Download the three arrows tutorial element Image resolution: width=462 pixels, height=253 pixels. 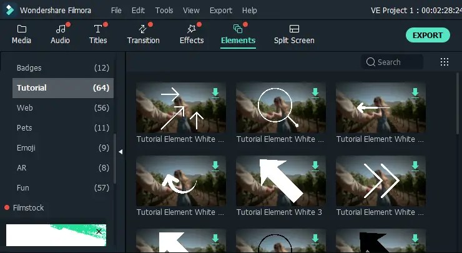(x=215, y=92)
